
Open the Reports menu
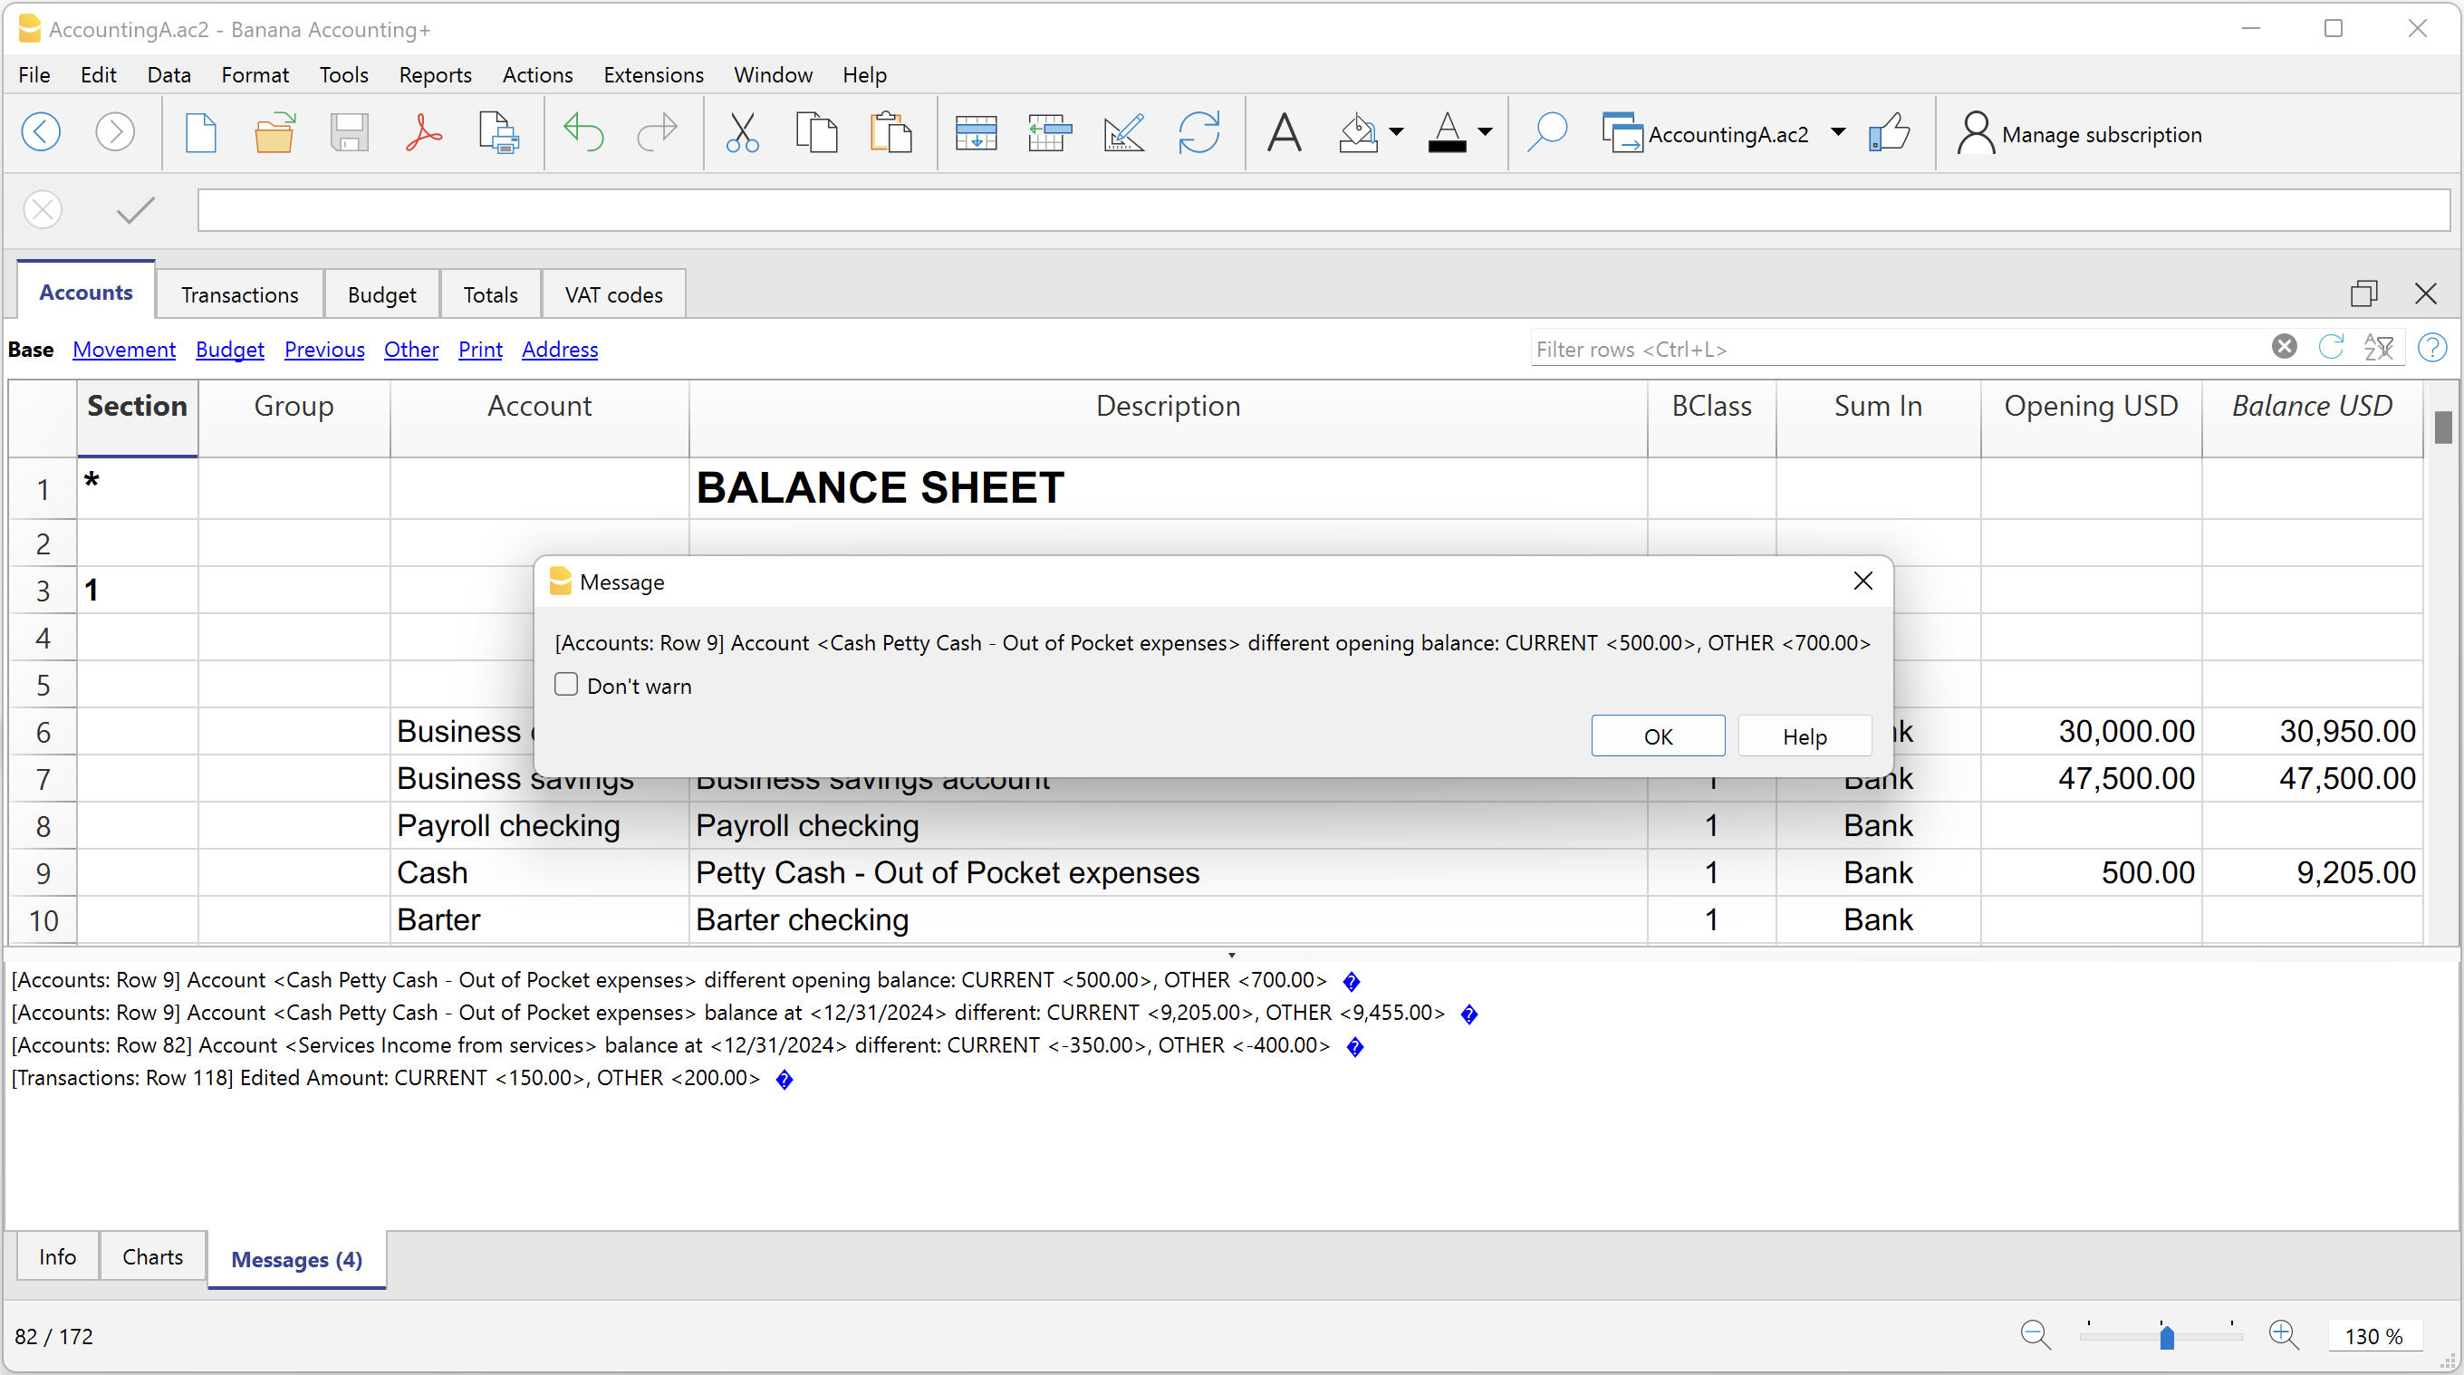pyautogui.click(x=434, y=74)
